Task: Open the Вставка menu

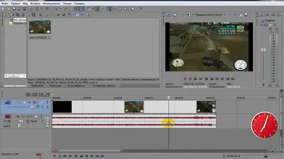Action: click(35, 4)
